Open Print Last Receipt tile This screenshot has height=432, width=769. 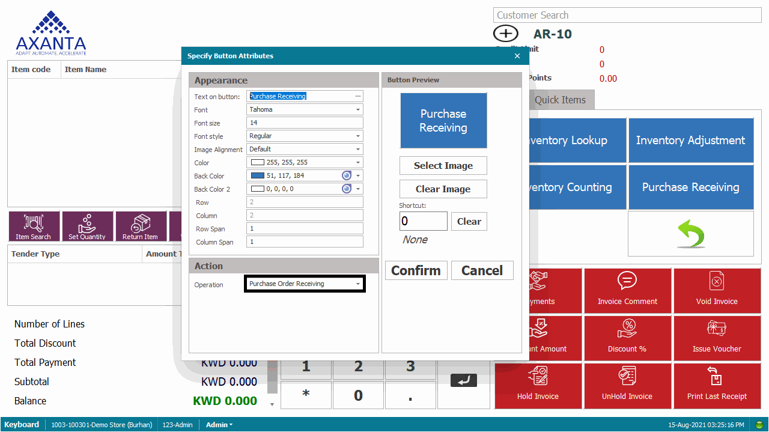click(x=717, y=386)
